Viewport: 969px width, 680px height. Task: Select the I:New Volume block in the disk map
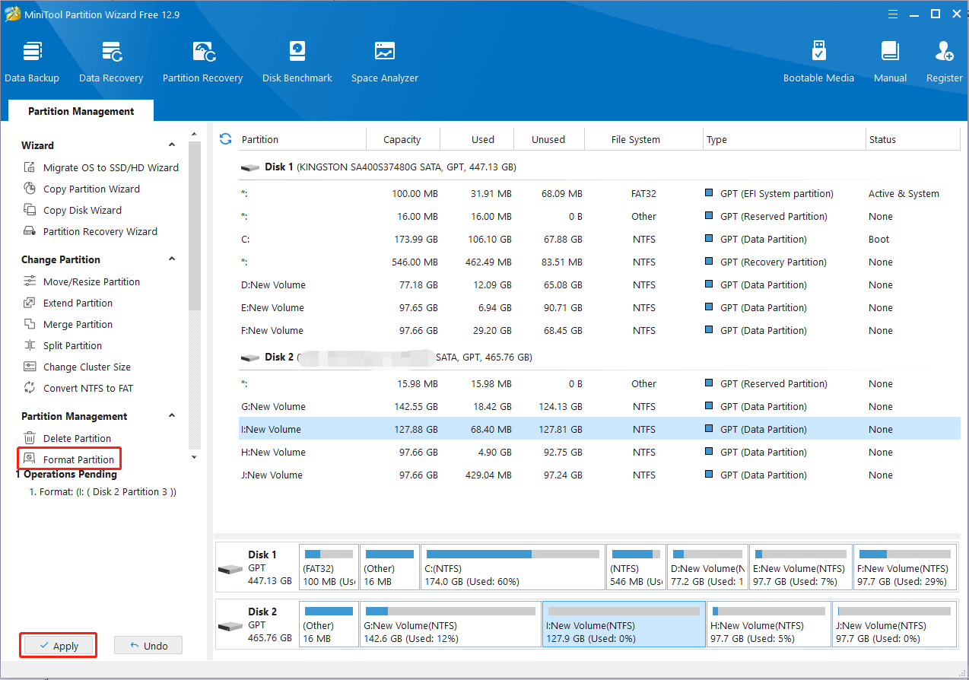(624, 624)
